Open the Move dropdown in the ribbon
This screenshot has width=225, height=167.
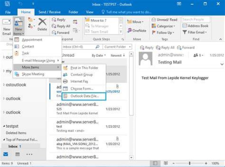(x=135, y=22)
